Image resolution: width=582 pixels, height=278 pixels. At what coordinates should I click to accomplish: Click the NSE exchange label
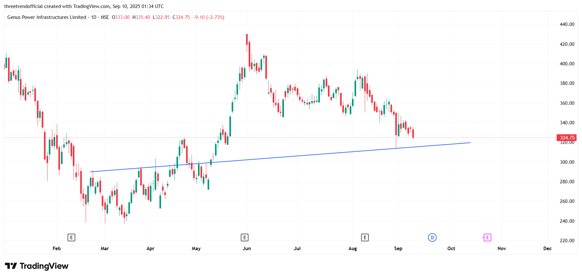pos(105,17)
